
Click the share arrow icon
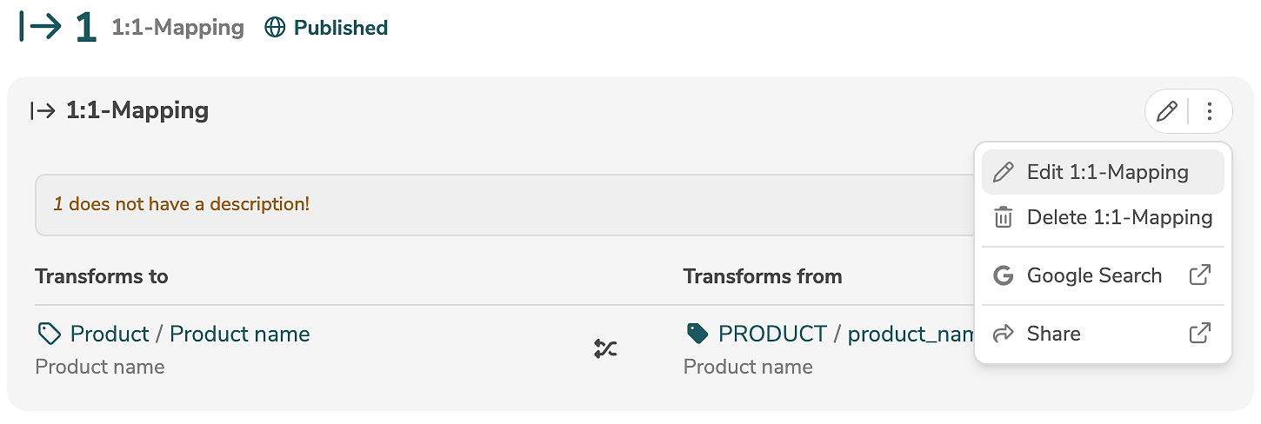click(x=1004, y=334)
